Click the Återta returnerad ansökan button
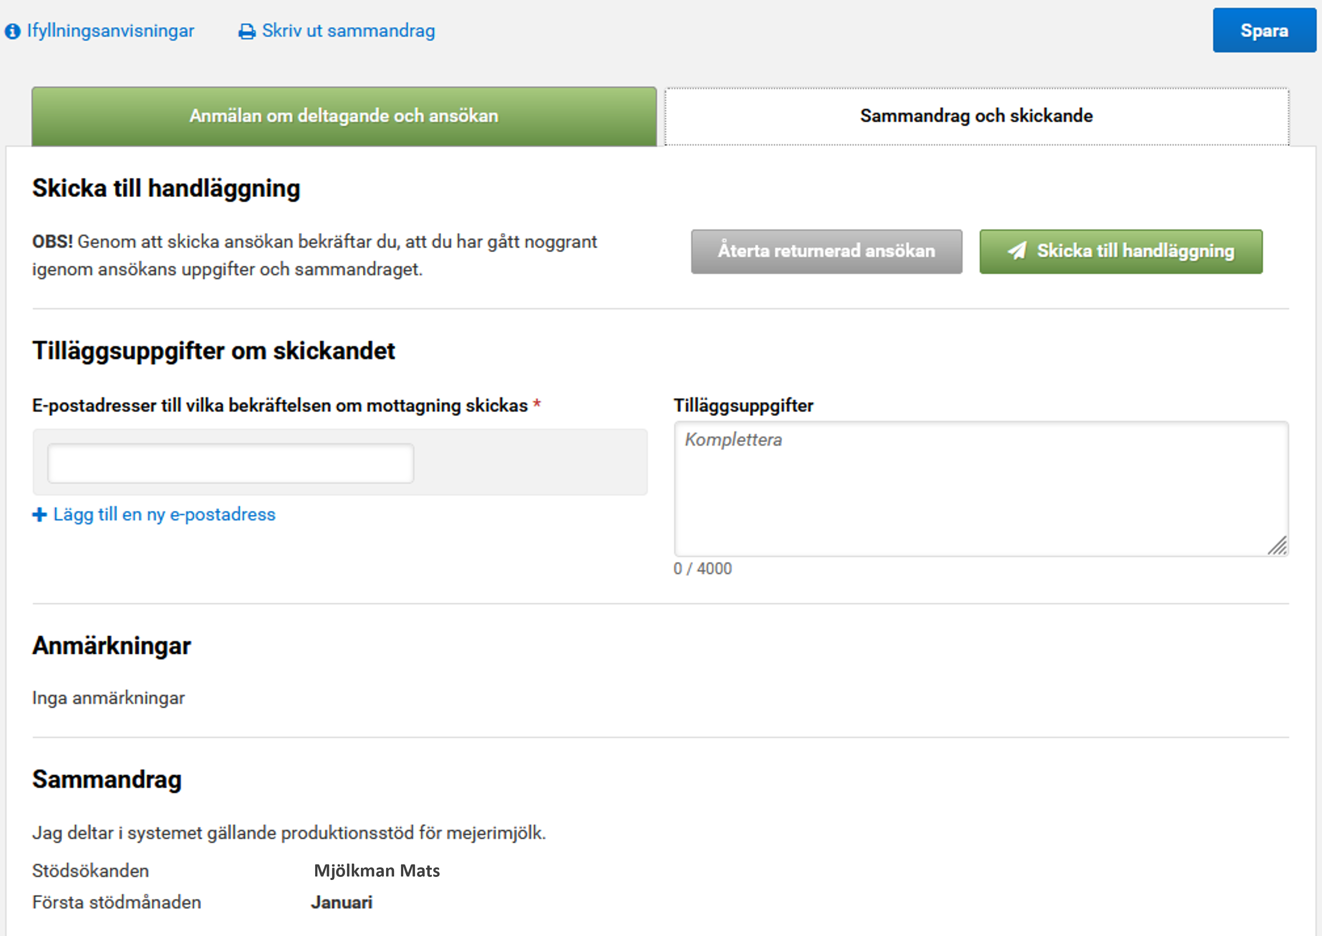 coord(826,251)
